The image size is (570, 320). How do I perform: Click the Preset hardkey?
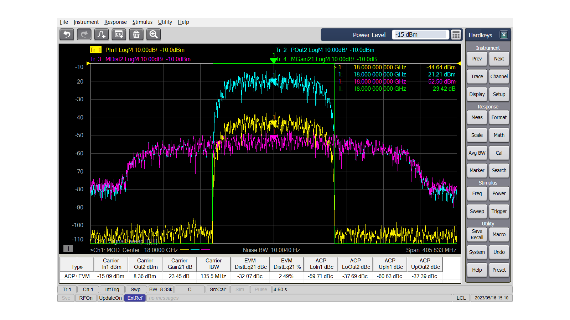(x=499, y=270)
